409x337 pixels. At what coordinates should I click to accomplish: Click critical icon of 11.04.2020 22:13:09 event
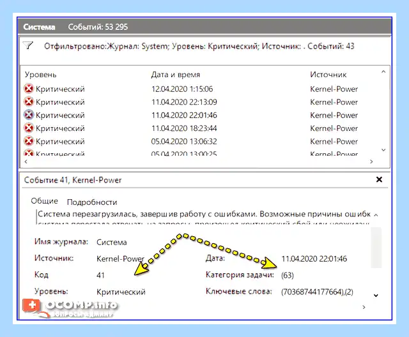point(29,101)
